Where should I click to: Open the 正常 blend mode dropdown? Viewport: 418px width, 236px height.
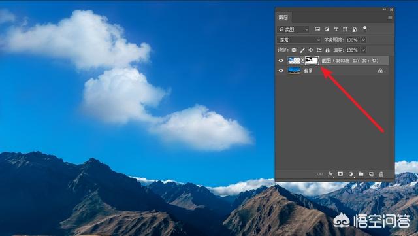click(299, 40)
